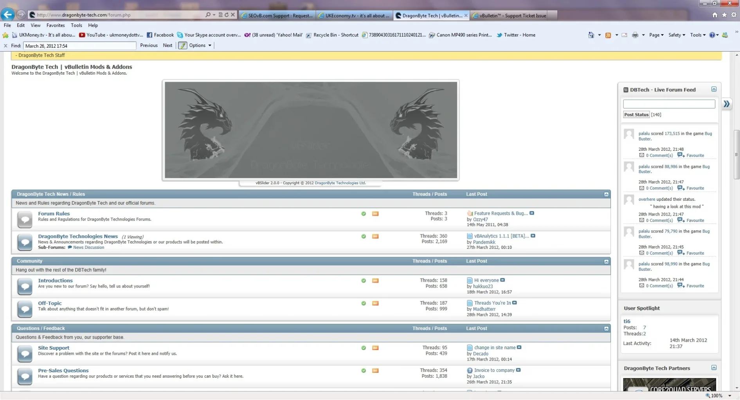Image resolution: width=740 pixels, height=400 pixels.
Task: Open Twitter - Home favorites shortcut
Action: [x=516, y=35]
